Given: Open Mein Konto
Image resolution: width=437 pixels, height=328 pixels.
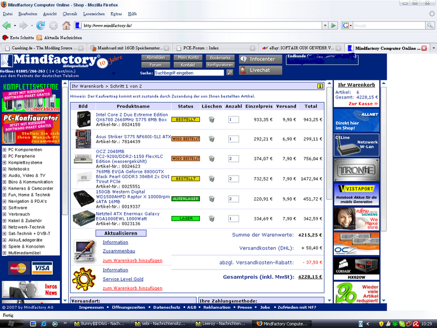Looking at the screenshot, I should (x=188, y=57).
